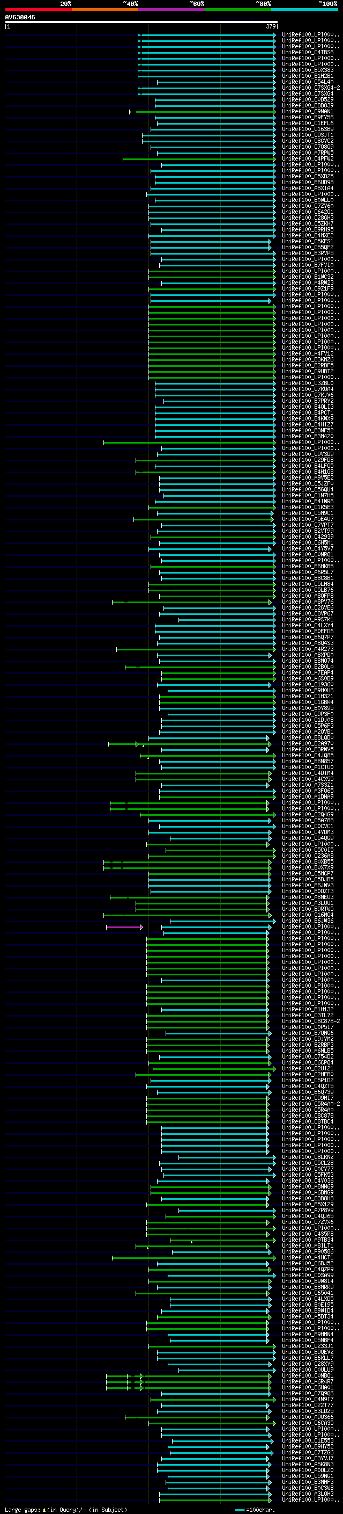Image resolution: width=343 pixels, height=1514 pixels.
Task: Select hit label UniRef100_C5JZF0
Action: [308, 484]
